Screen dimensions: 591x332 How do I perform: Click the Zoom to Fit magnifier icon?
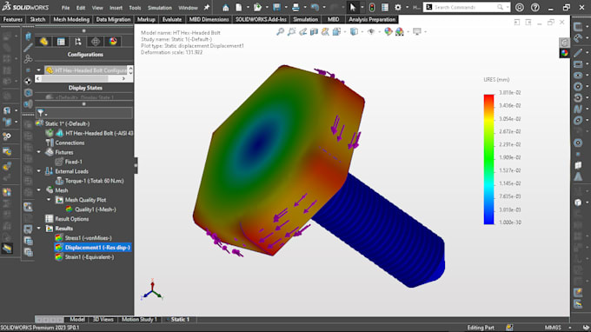pyautogui.click(x=280, y=32)
